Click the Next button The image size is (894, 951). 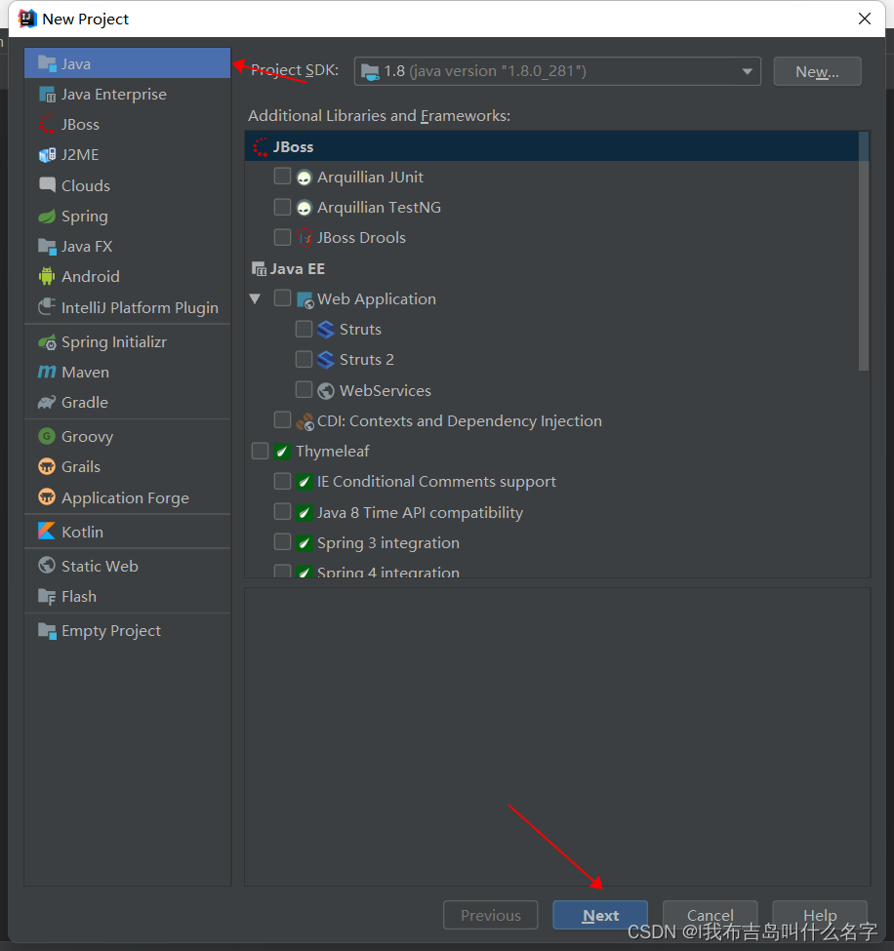(x=600, y=915)
